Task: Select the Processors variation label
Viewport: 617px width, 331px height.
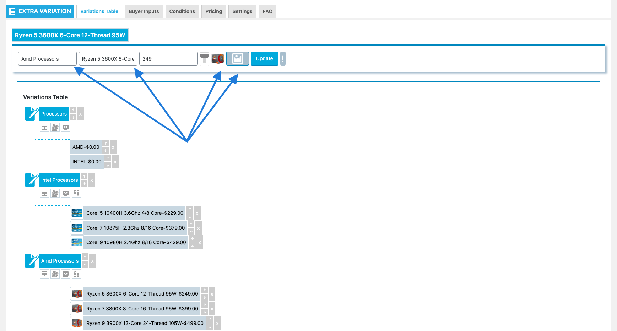Action: tap(54, 114)
